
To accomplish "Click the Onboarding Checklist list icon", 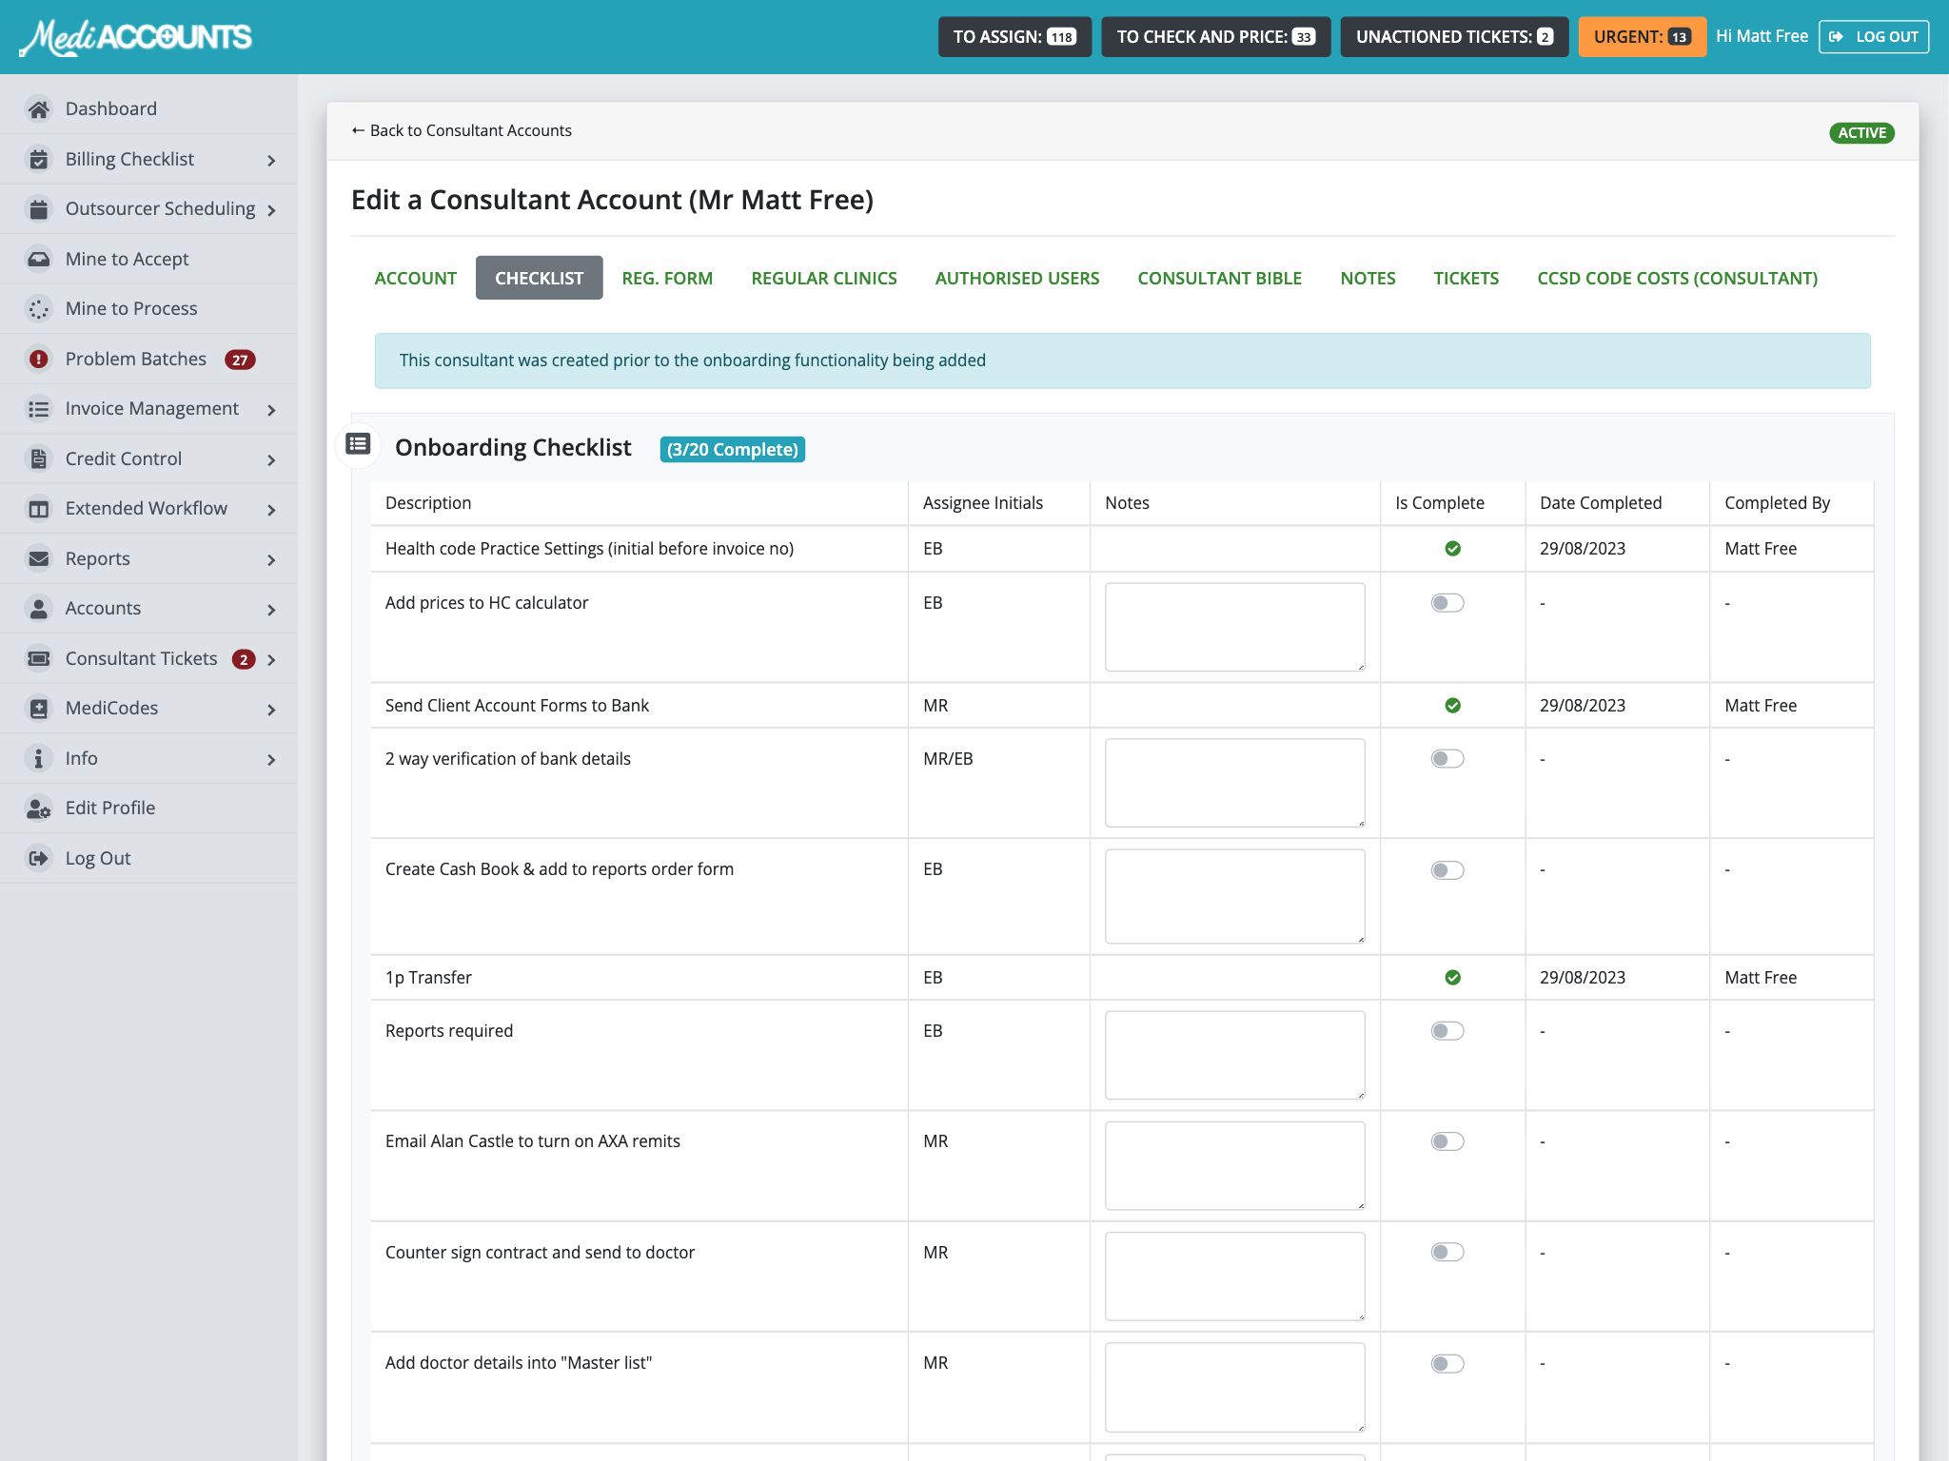I will 358,444.
